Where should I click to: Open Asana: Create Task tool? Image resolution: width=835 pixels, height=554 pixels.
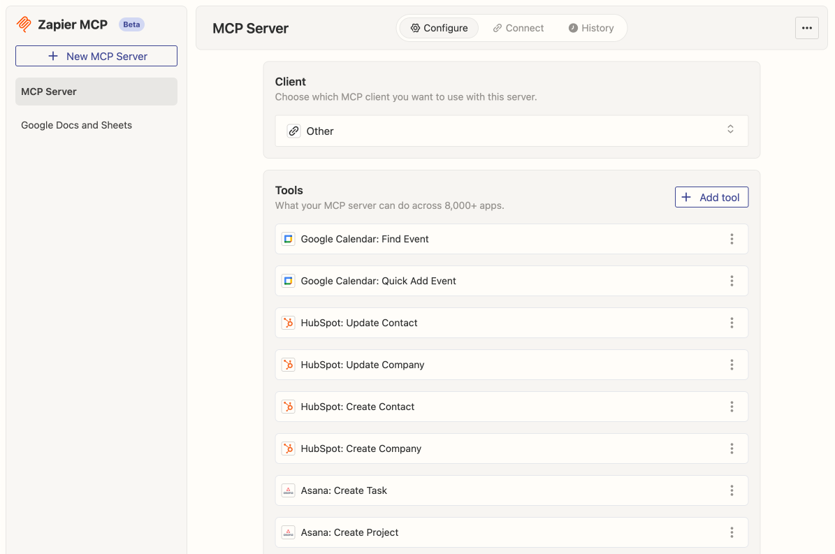click(x=511, y=490)
